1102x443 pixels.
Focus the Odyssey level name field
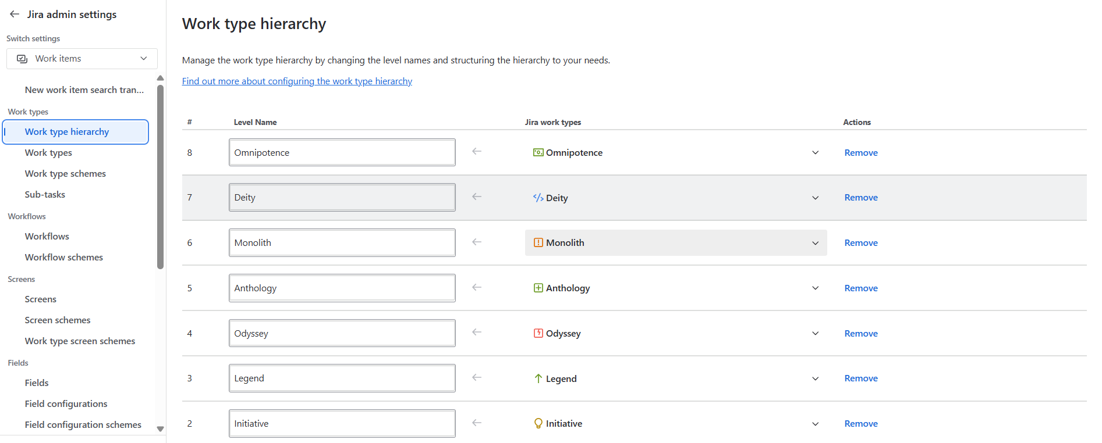(x=342, y=333)
